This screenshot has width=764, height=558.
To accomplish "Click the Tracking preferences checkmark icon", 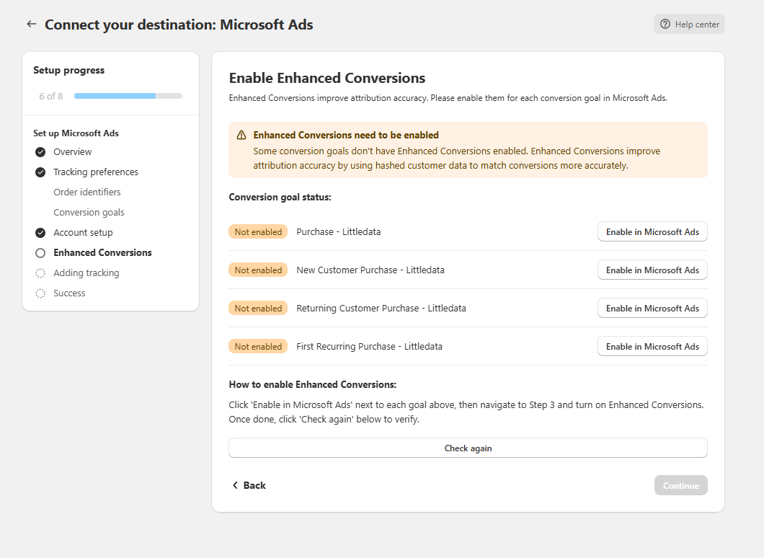I will point(40,172).
